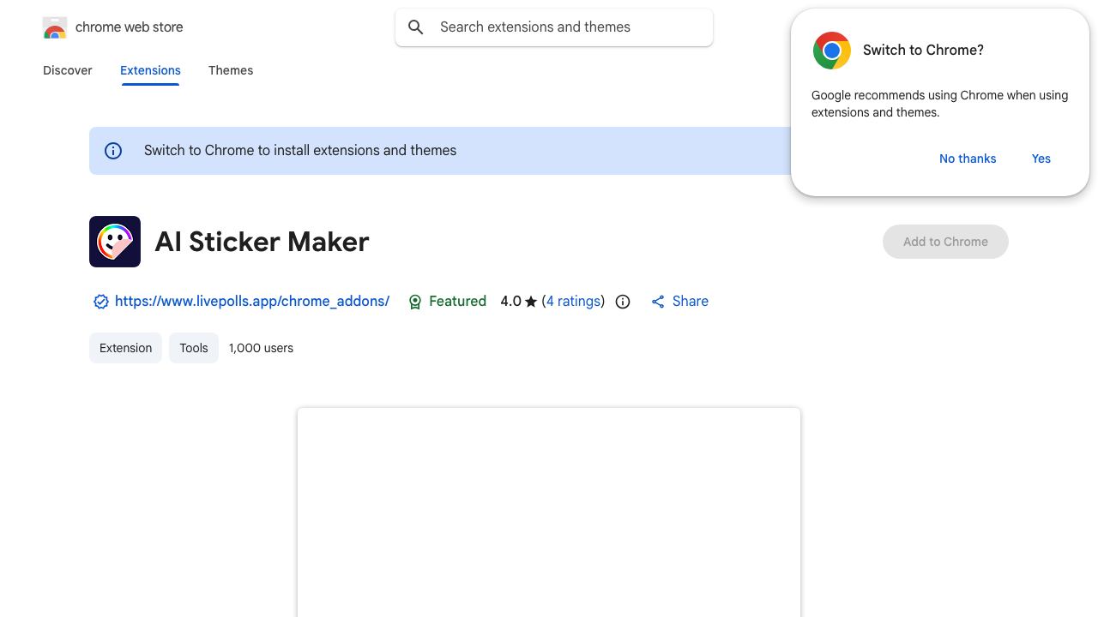The height and width of the screenshot is (617, 1098).
Task: Click the Share icon
Action: click(x=658, y=302)
